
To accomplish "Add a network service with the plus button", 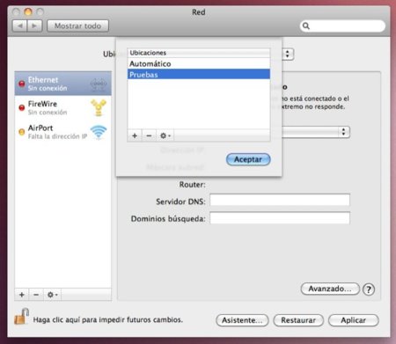I will tap(22, 295).
